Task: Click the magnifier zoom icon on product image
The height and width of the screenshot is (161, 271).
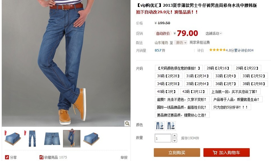Action: pos(127,123)
